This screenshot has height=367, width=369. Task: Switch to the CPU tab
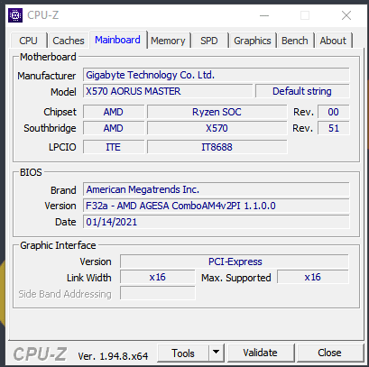(x=29, y=41)
